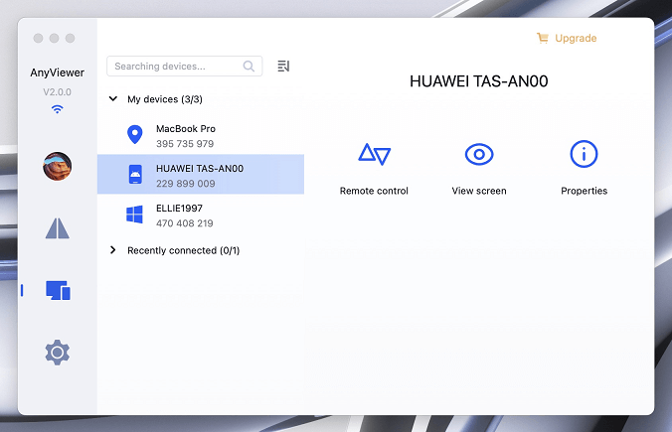Viewport: 672px width, 432px height.
Task: Focus the Searching devices input field
Action: click(184, 66)
